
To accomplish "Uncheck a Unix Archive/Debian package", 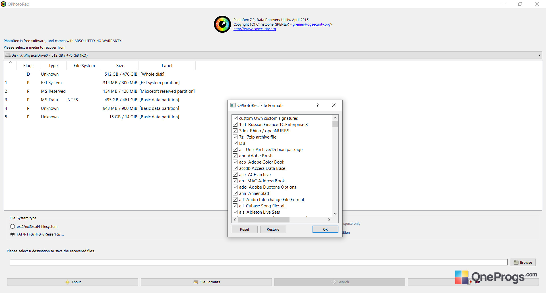I will pos(235,149).
